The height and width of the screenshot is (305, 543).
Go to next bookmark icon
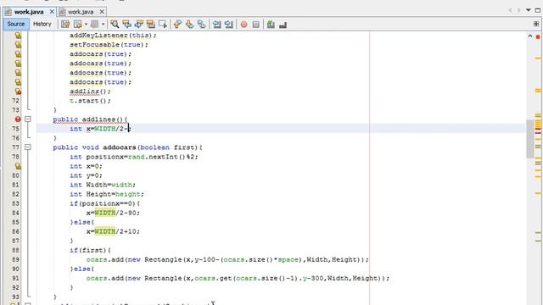[189, 25]
